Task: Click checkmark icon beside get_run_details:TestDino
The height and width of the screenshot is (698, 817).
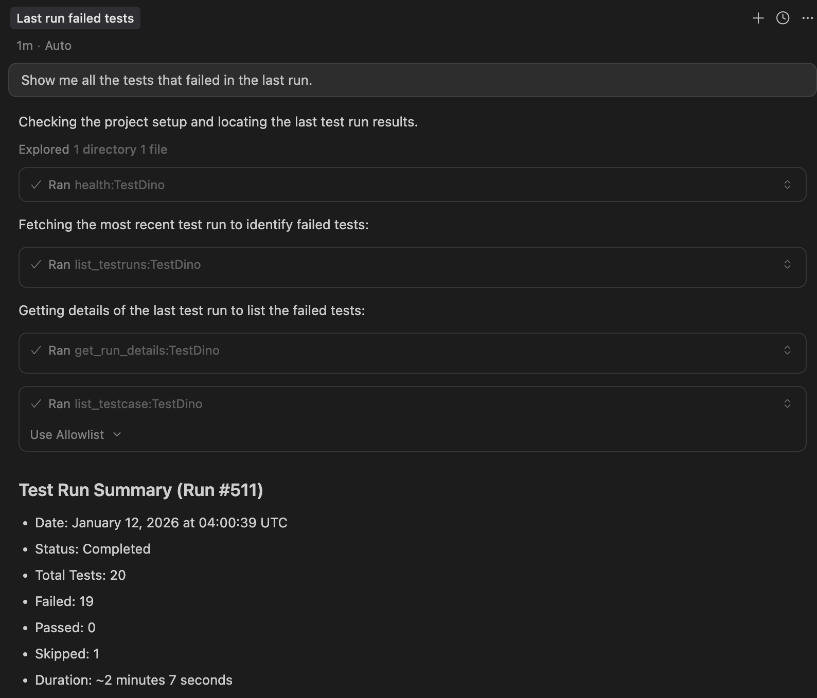Action: 36,351
